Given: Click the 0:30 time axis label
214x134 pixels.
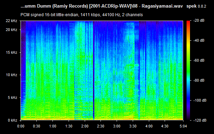Looking at the screenshot, I should click(x=36, y=126).
